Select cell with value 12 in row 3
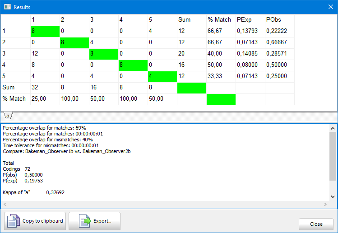 point(45,54)
